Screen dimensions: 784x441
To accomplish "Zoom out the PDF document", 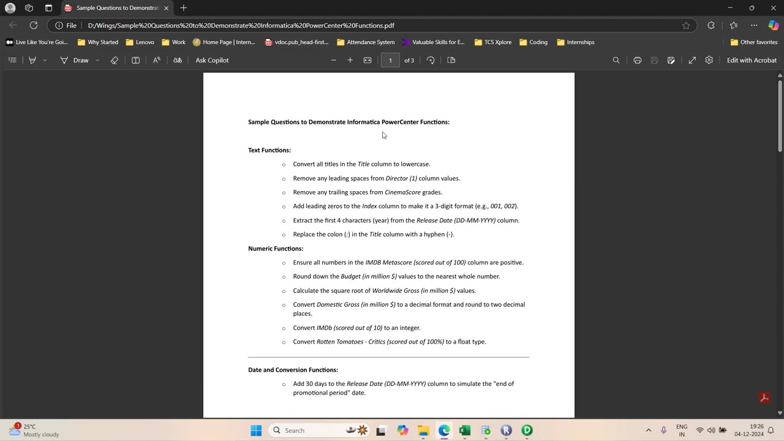I will click(x=333, y=60).
